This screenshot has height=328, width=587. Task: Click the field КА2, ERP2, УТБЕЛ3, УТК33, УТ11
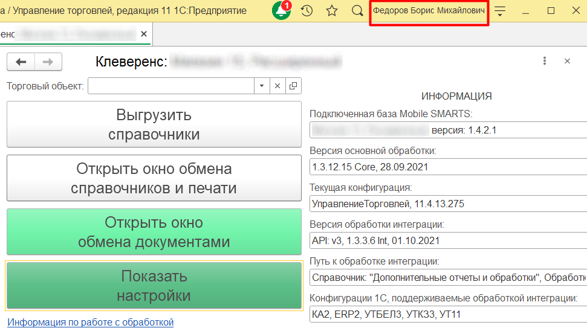pyautogui.click(x=448, y=314)
